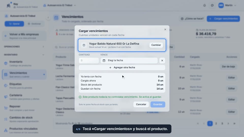The height and width of the screenshot is (137, 244).
Task: Go back via Volver a Mis empresas
Action: pyautogui.click(x=24, y=36)
